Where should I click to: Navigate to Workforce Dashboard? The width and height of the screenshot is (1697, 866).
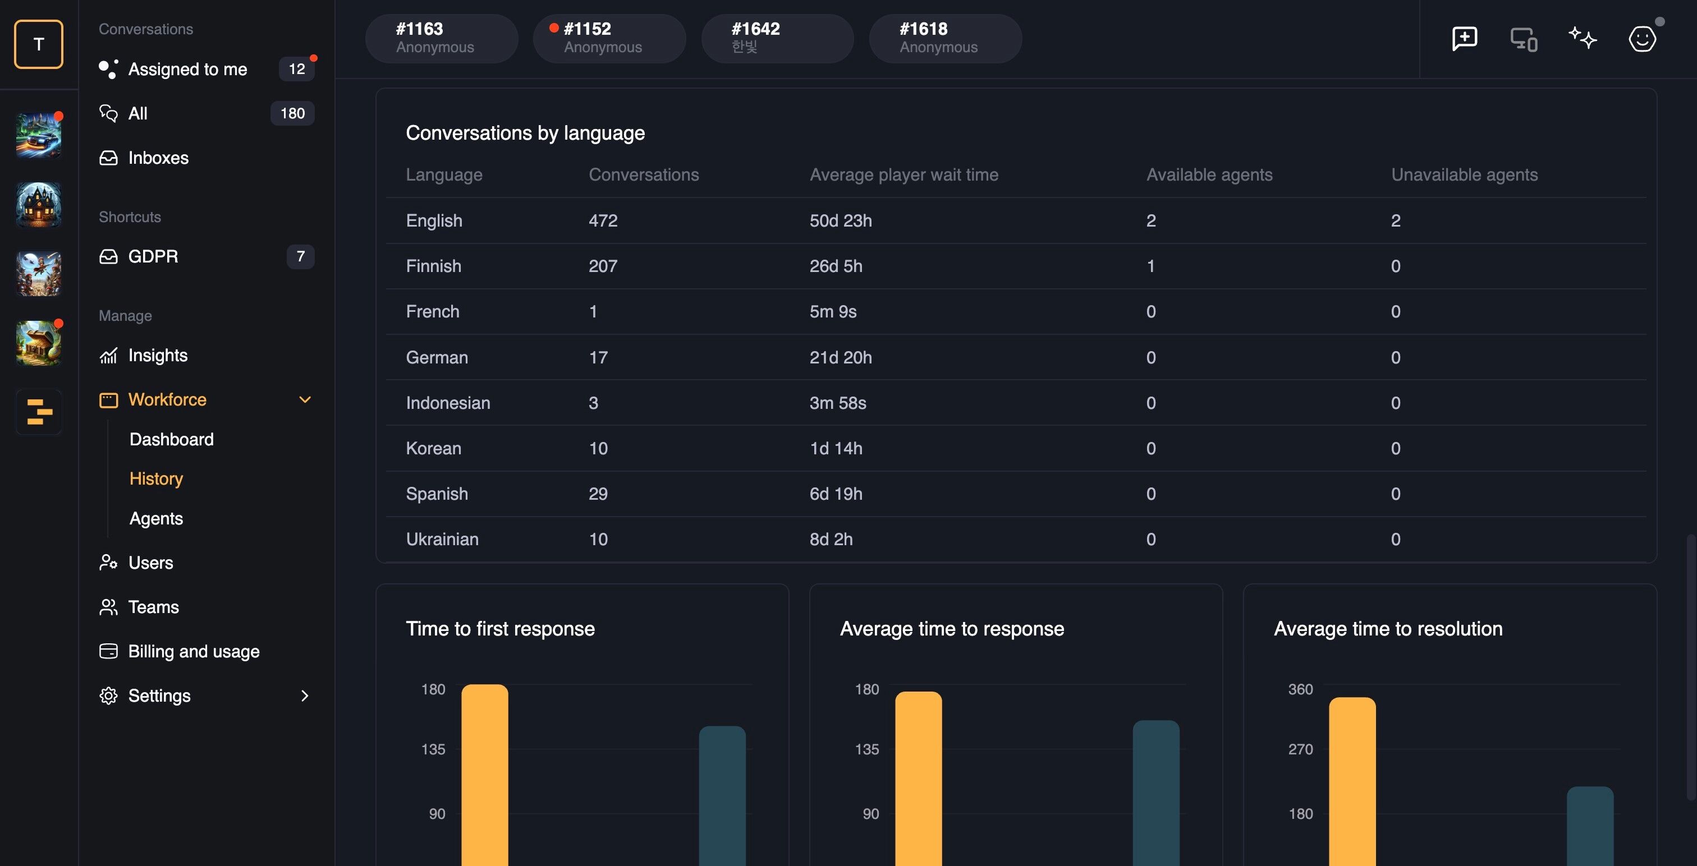click(171, 439)
